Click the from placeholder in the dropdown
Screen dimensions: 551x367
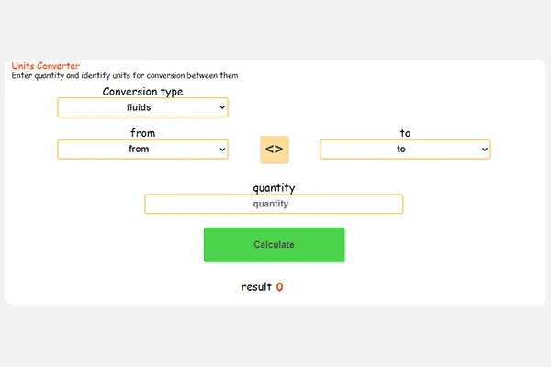coord(139,150)
